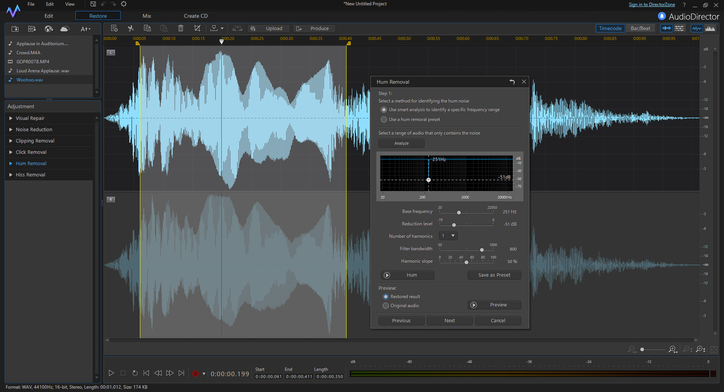Switch to multichannel mixer view icon

pos(680,28)
